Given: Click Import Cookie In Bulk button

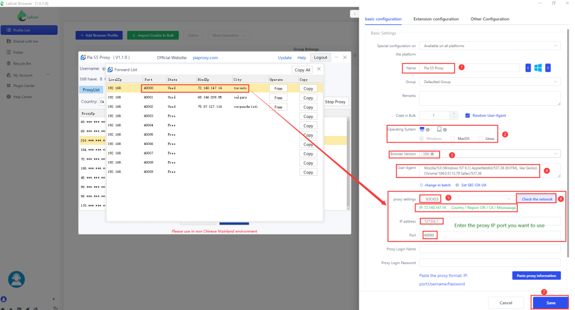Looking at the screenshot, I should point(153,35).
